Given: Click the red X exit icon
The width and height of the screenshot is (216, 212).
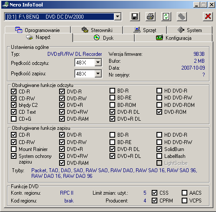Looking at the screenshot, I should [208, 17].
